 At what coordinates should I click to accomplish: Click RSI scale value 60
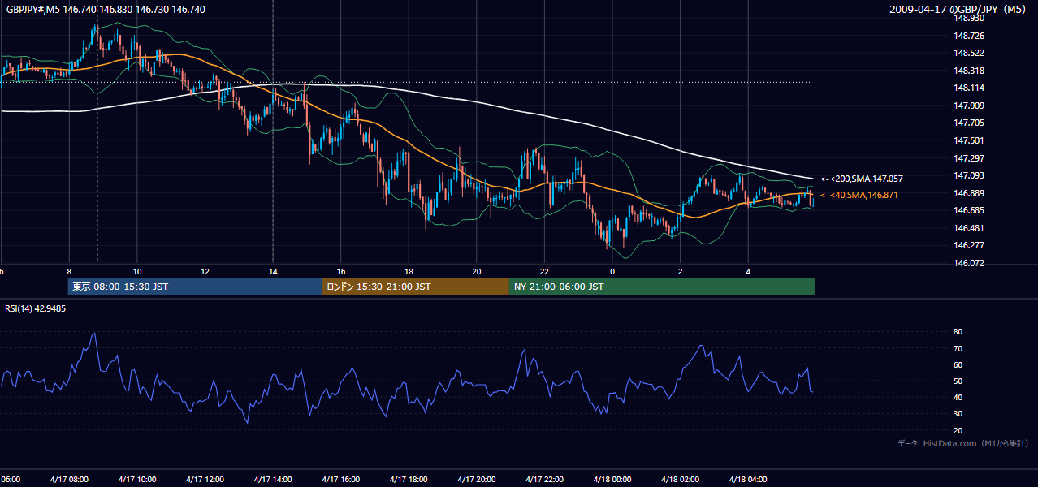click(958, 364)
